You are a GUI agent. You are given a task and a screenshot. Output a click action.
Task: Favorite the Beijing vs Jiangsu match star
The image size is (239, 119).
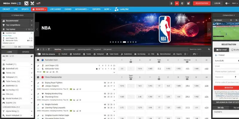tap(38, 86)
